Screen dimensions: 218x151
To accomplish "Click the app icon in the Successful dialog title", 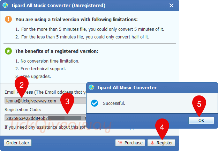I will [91, 87].
